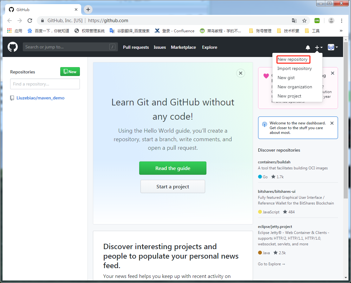Follow the Go to Explore link
351x283 pixels.
click(x=271, y=264)
